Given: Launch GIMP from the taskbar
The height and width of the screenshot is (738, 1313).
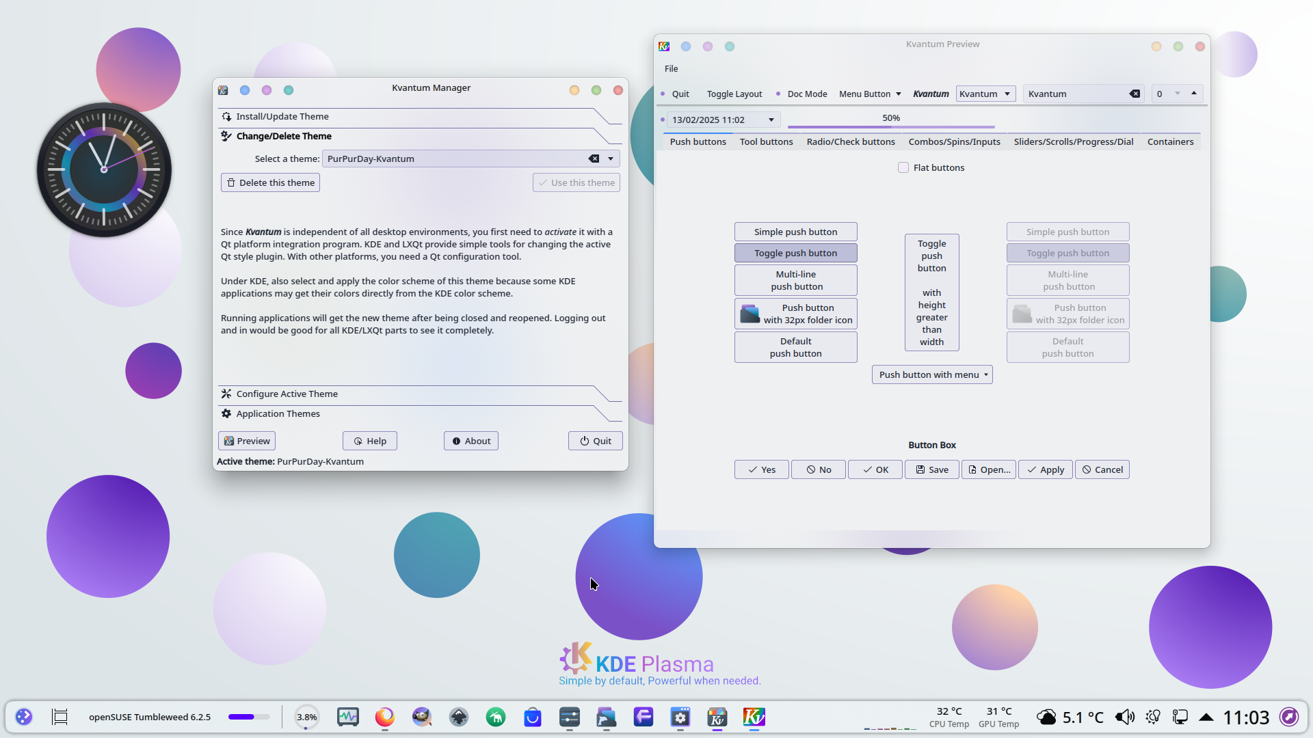Looking at the screenshot, I should point(422,717).
